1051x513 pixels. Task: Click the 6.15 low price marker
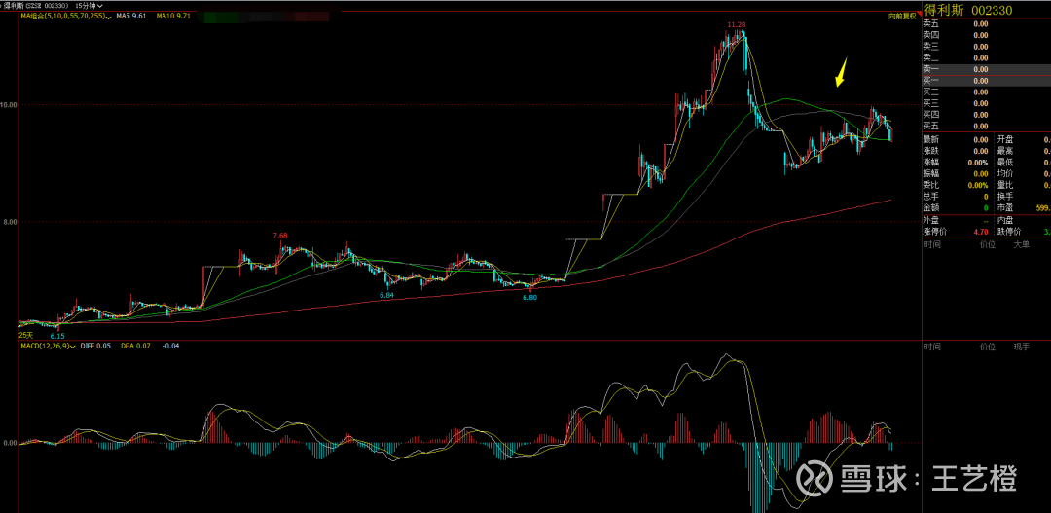coord(57,335)
